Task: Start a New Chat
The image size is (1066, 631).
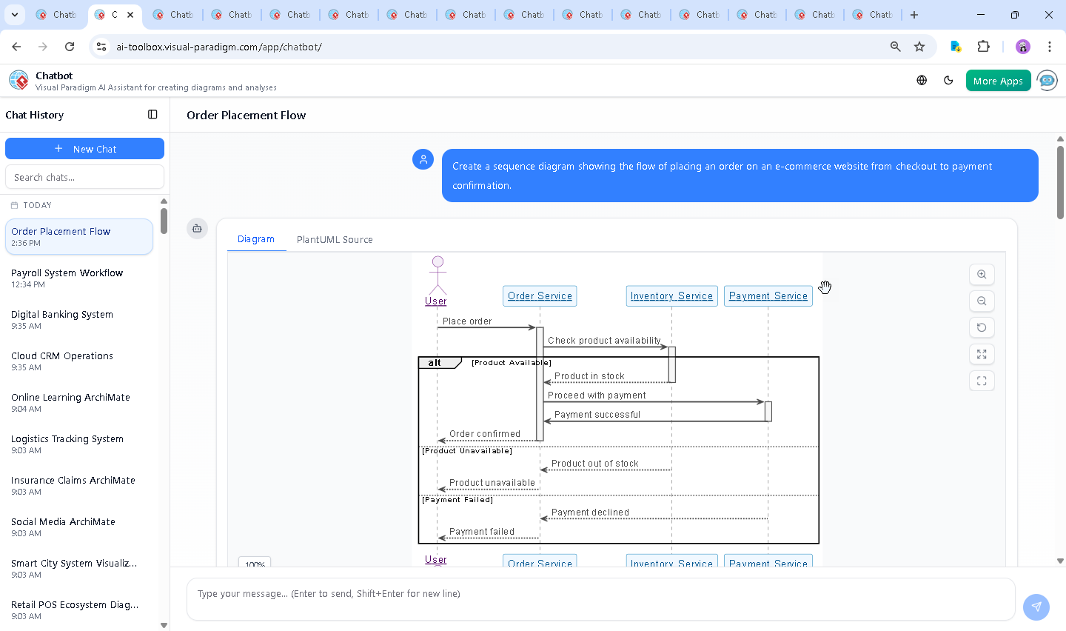Action: [84, 149]
